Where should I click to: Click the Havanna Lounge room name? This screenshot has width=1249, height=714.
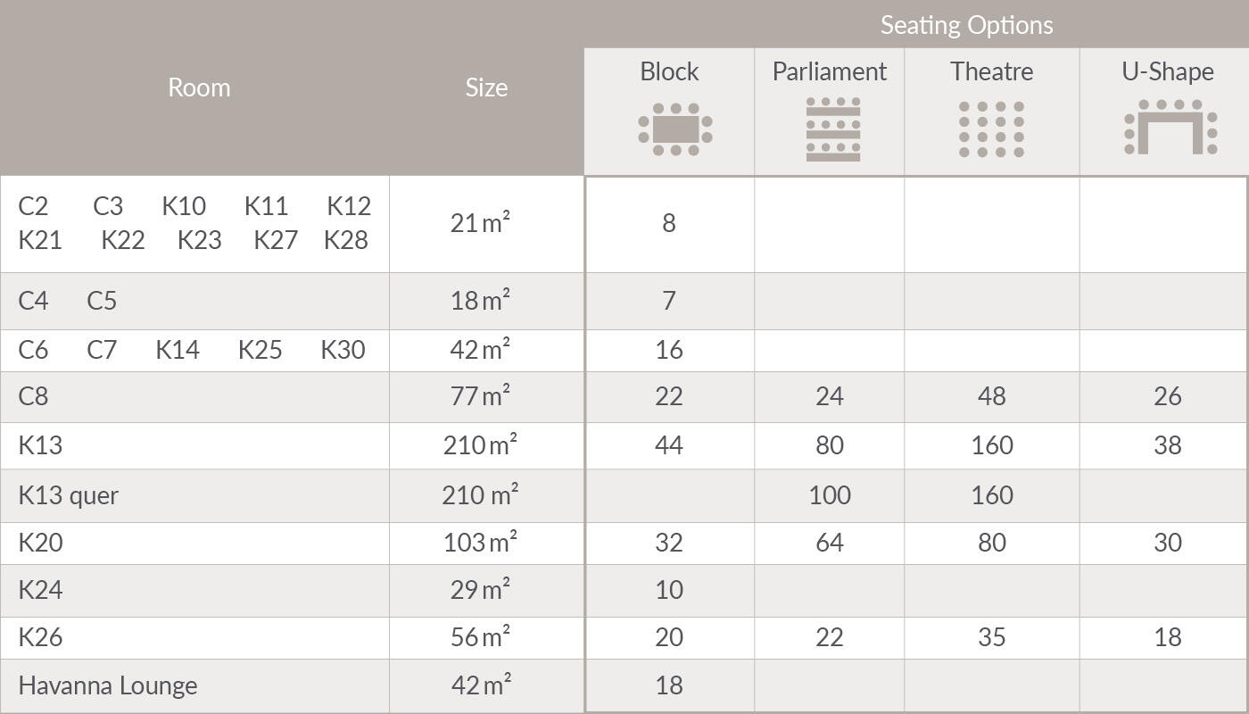click(108, 685)
